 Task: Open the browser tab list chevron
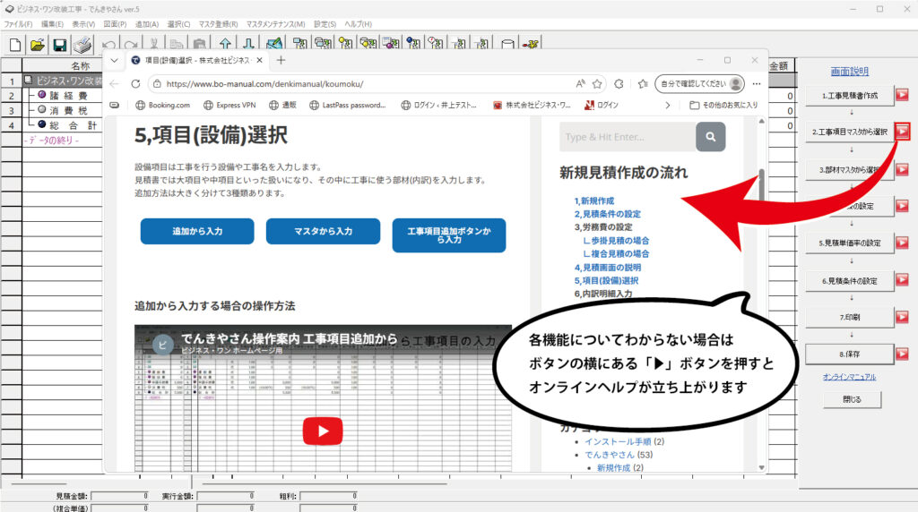click(114, 60)
